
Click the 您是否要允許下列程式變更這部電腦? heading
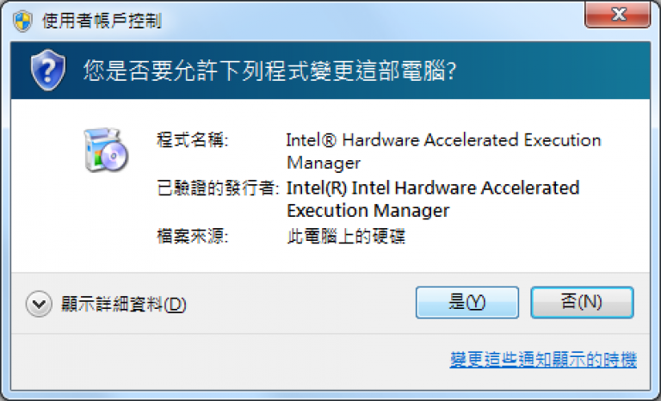[x=269, y=71]
